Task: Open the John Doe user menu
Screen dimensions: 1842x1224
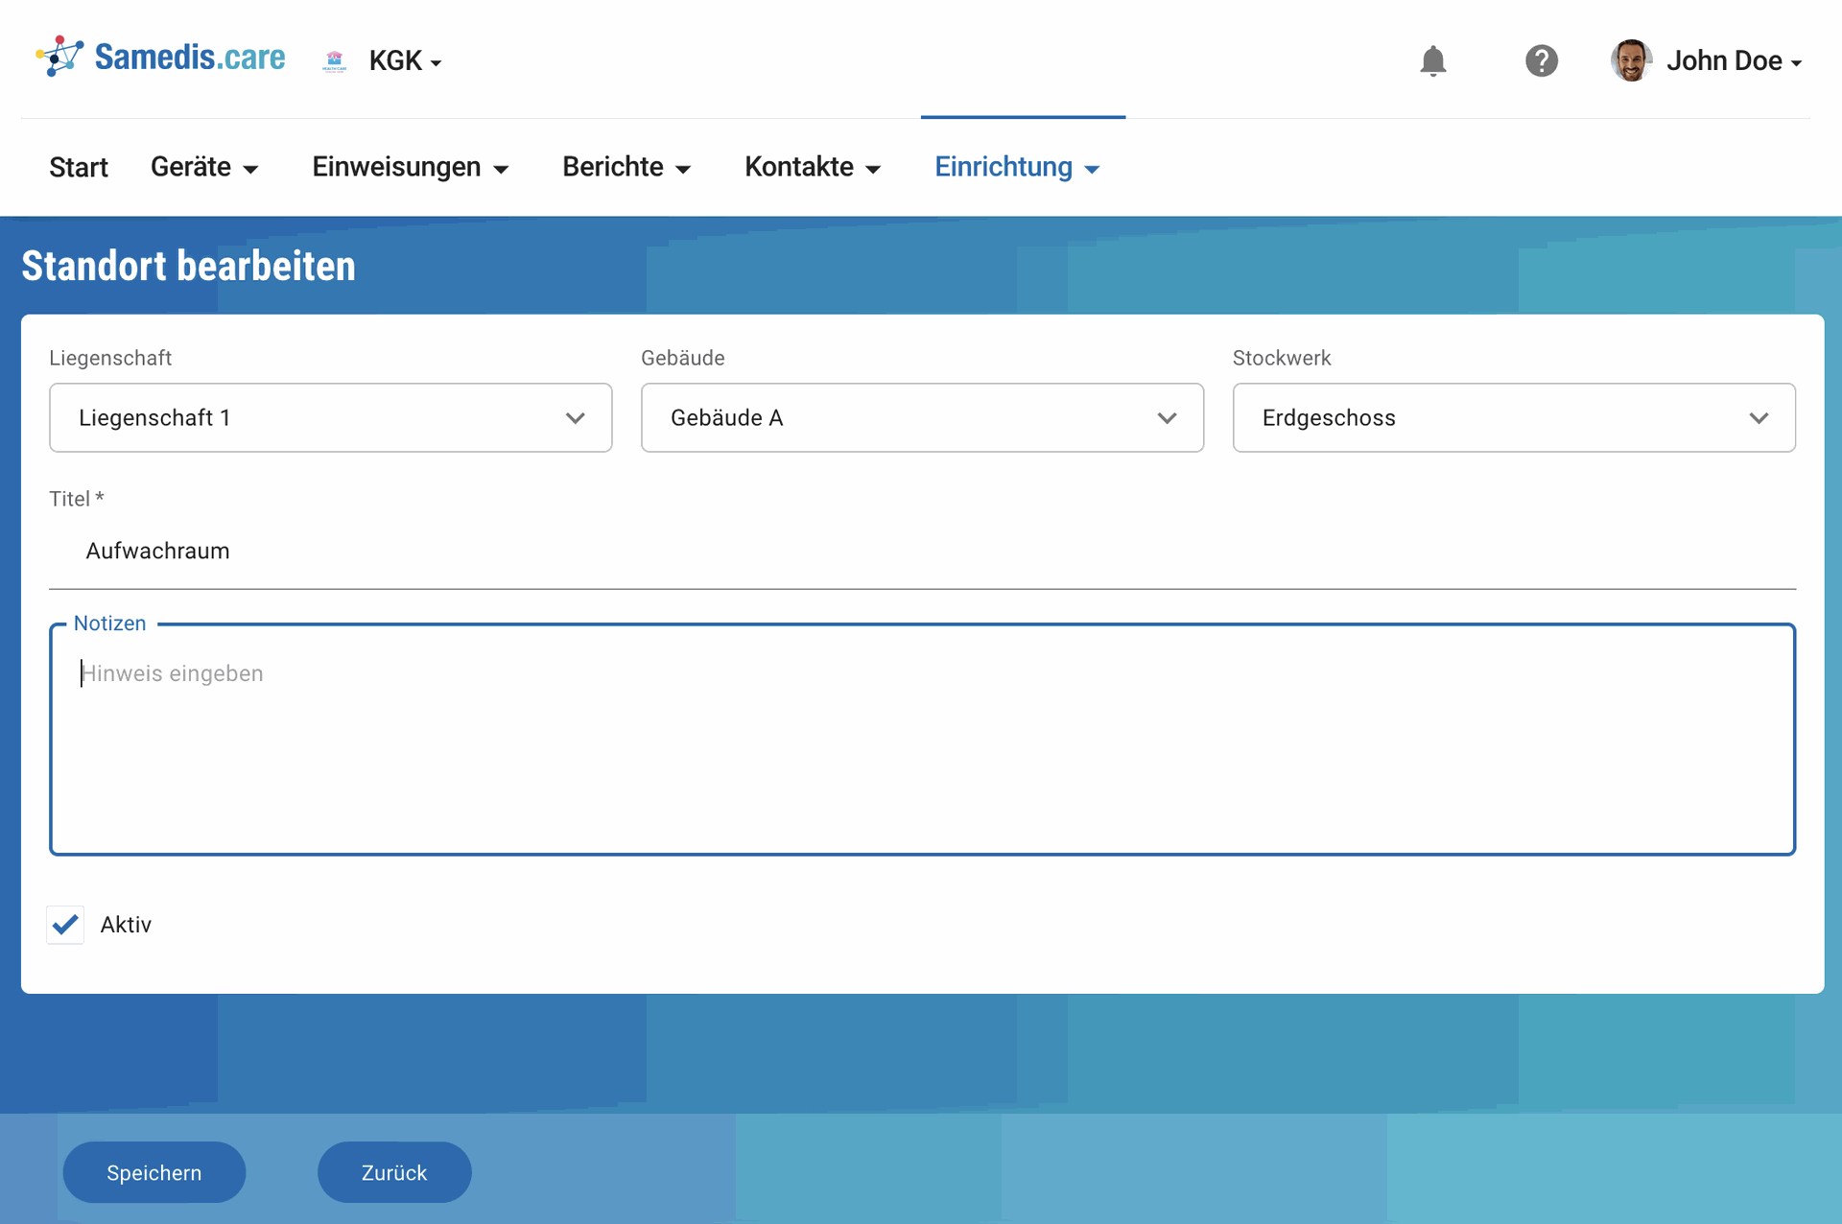Action: [x=1734, y=61]
